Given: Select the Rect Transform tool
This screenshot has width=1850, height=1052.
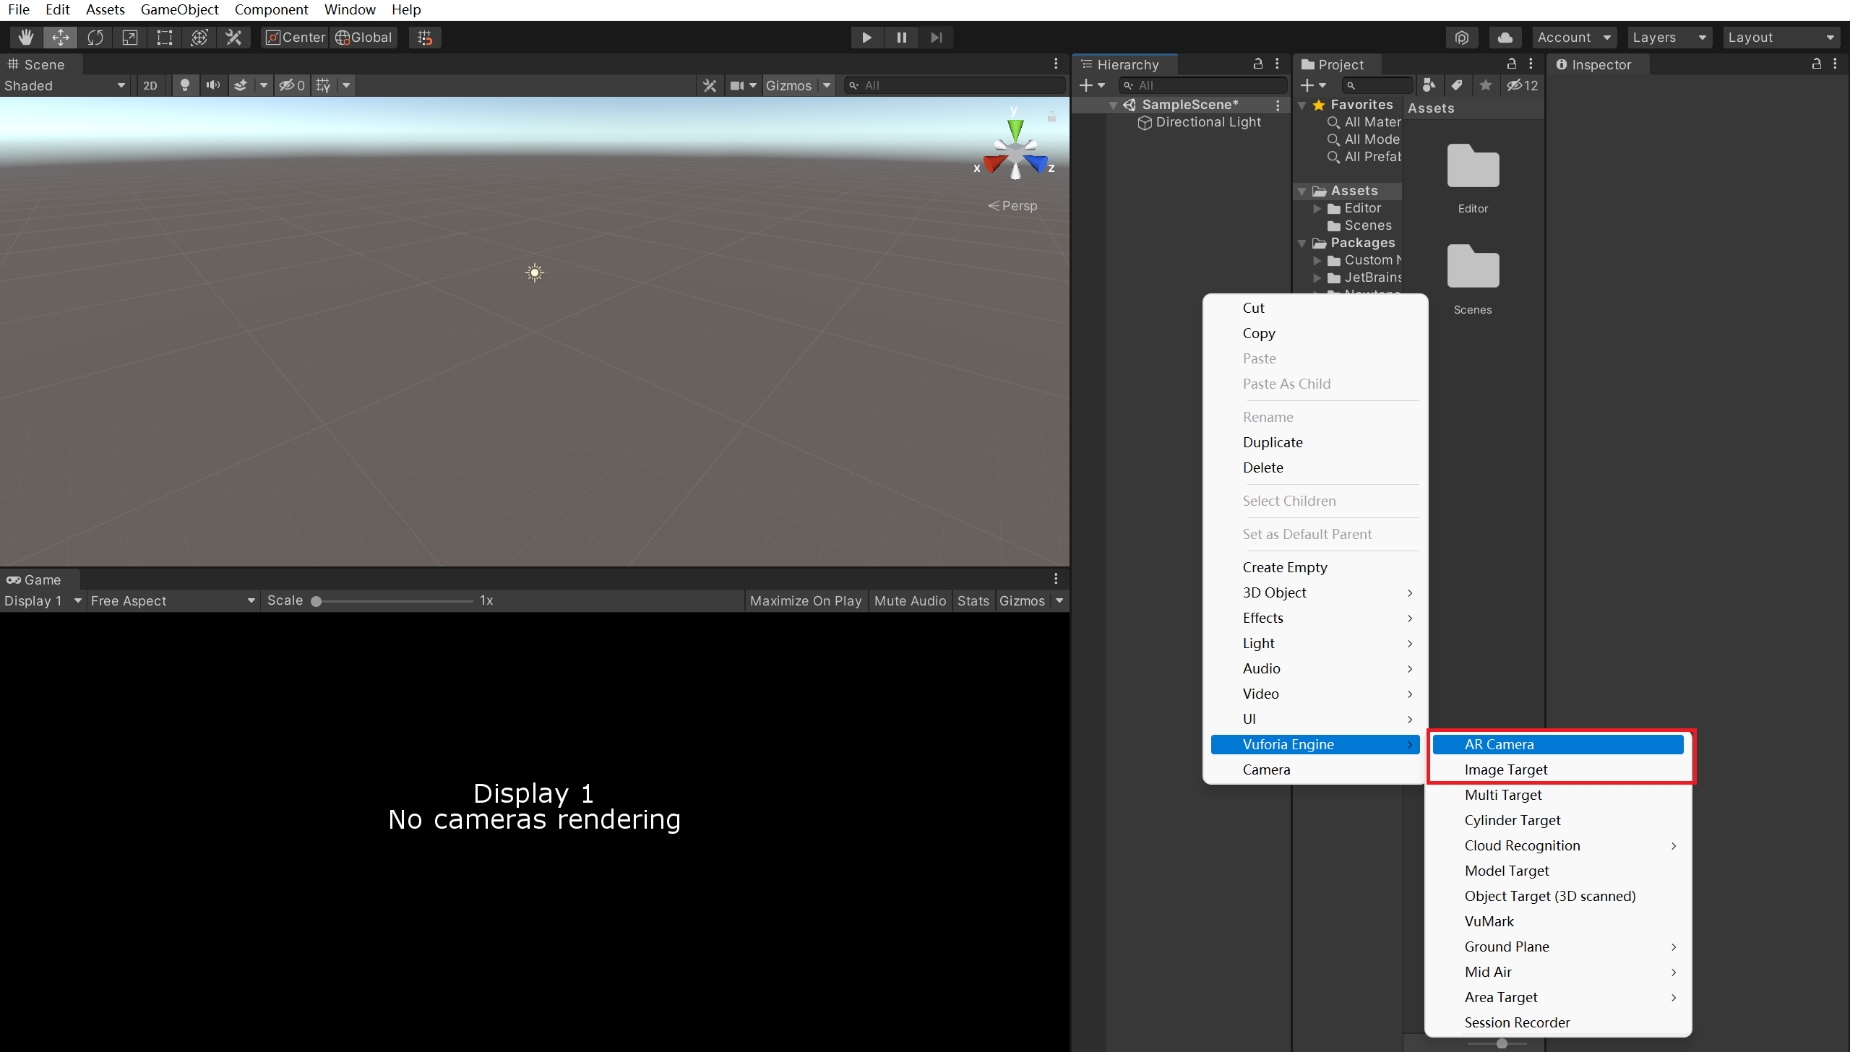Looking at the screenshot, I should (164, 37).
